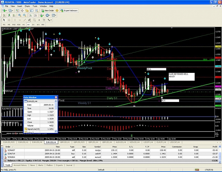Open the New Chart toolbar button
The image size is (222, 172).
4,11
